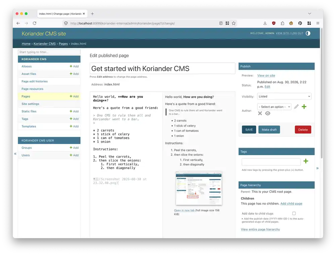Open the extensions puzzle icon
This screenshot has width=336, height=255.
(x=283, y=23)
